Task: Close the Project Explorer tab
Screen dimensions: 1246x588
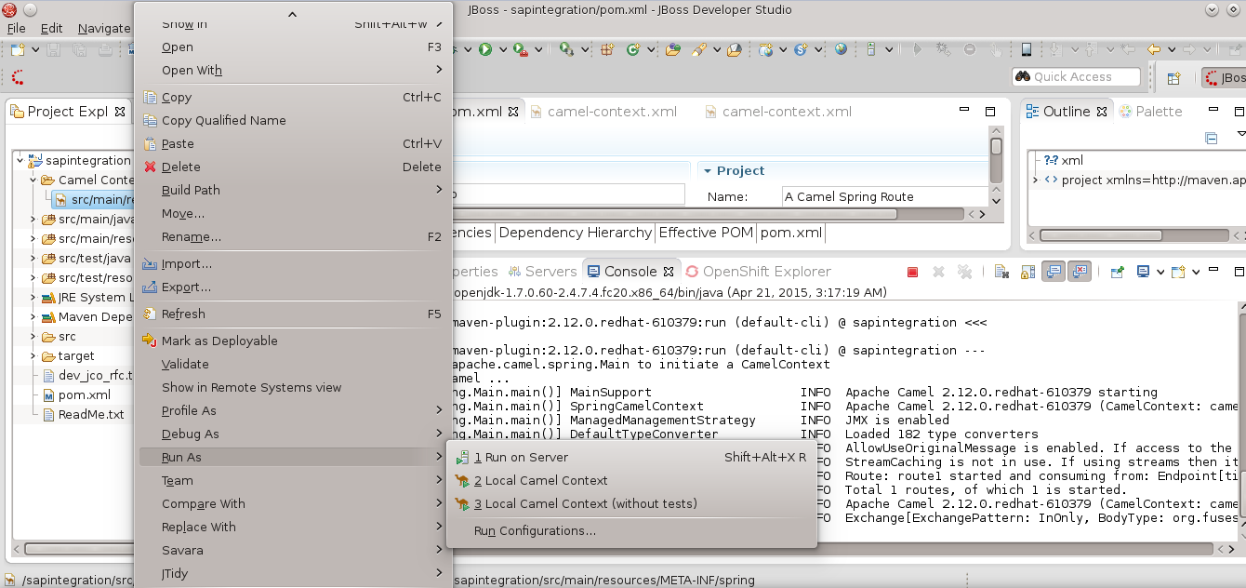Action: (120, 112)
